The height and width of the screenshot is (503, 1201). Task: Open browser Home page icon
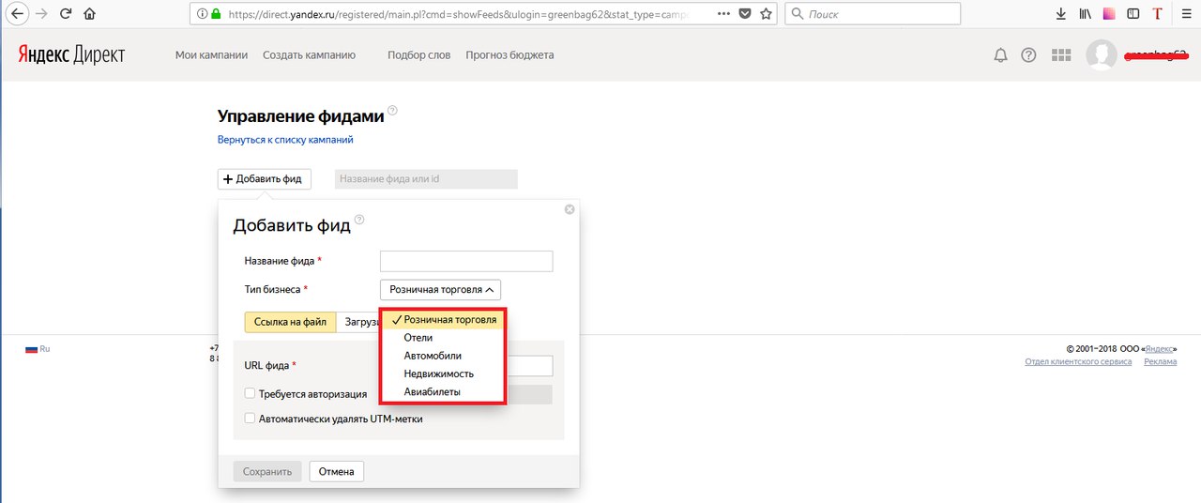89,14
